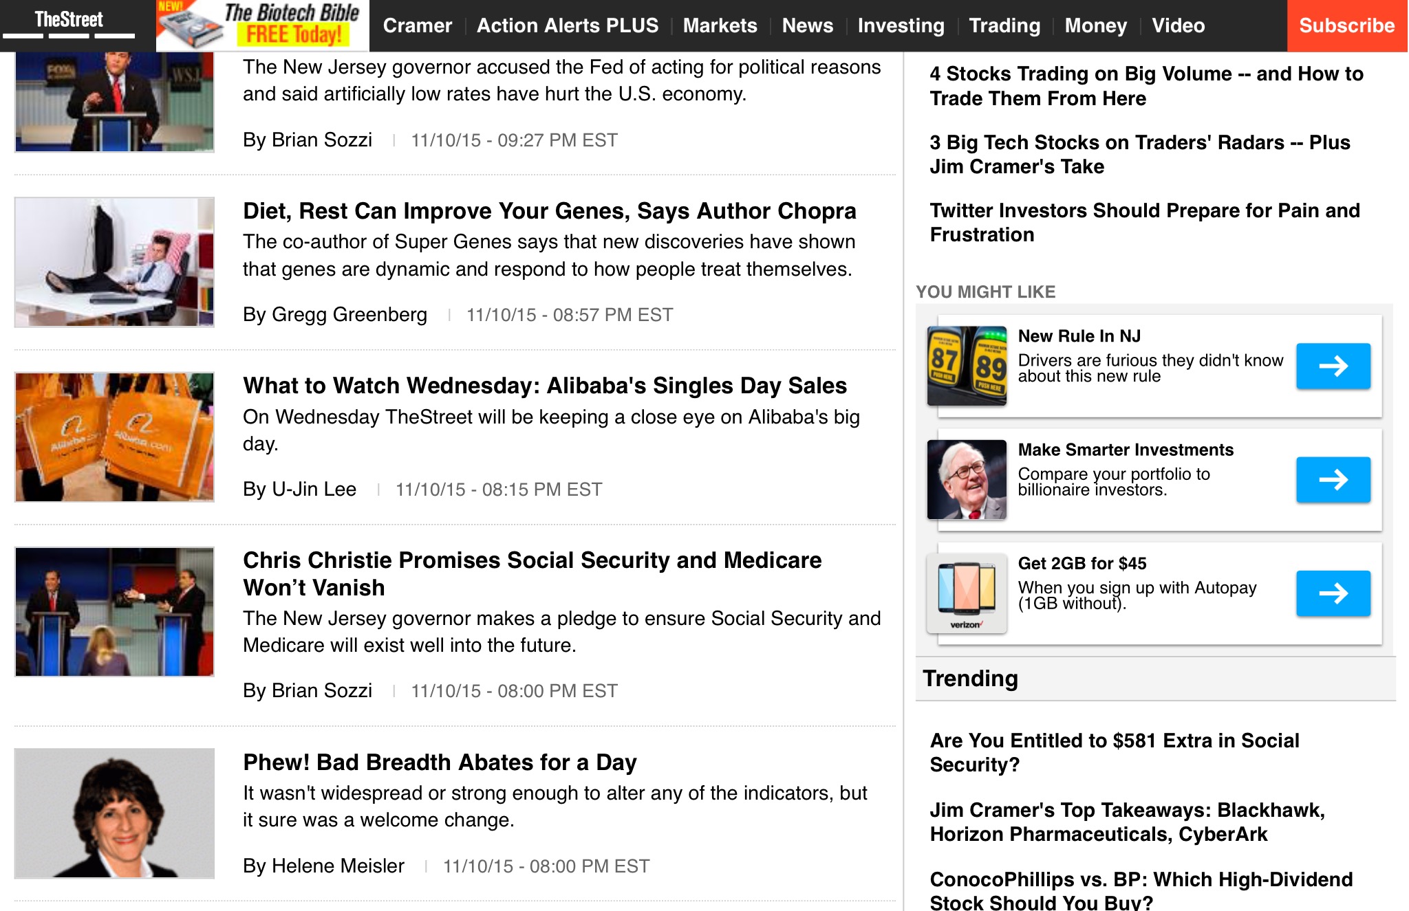Viewport: 1409px width, 911px height.
Task: Click YOU MIGHT LIKE heading
Action: [x=985, y=292]
